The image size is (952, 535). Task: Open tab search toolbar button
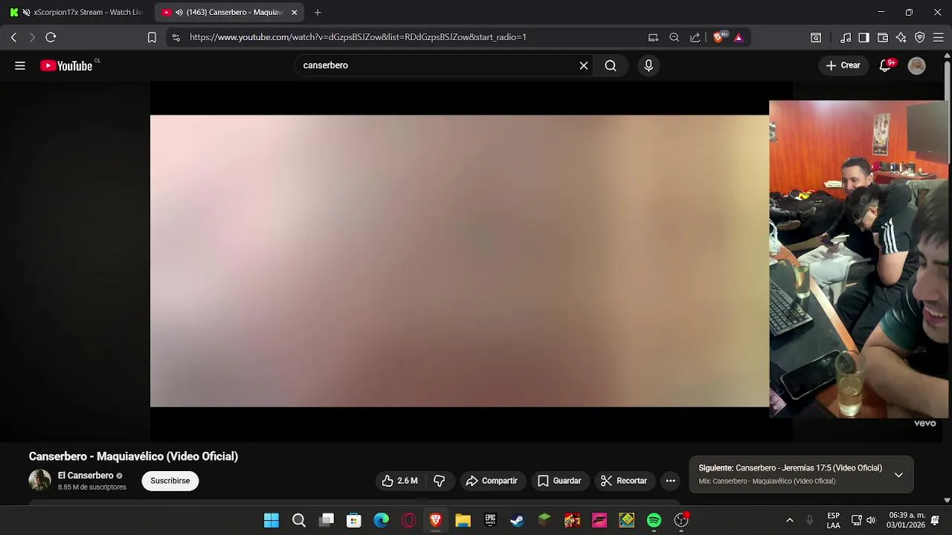816,37
